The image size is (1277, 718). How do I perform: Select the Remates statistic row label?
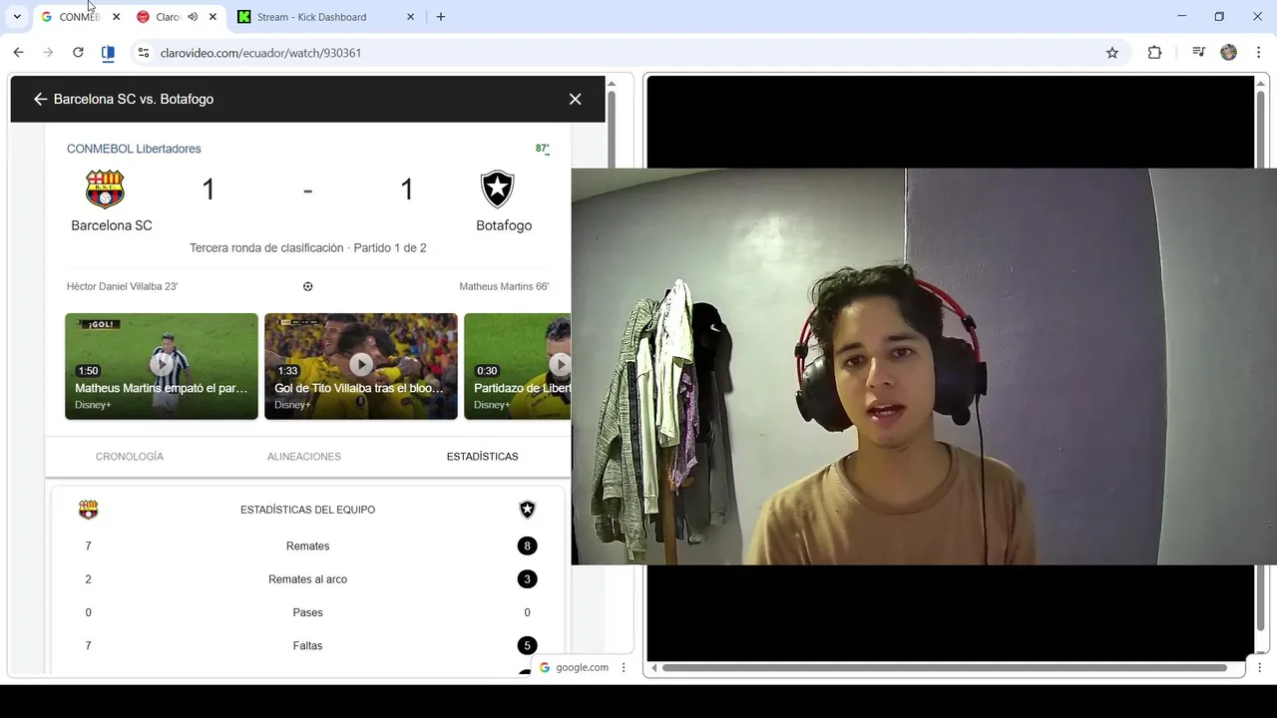pos(307,546)
